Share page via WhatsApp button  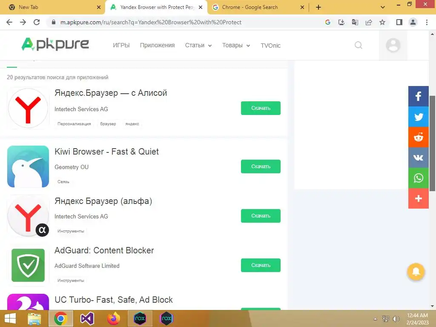418,178
